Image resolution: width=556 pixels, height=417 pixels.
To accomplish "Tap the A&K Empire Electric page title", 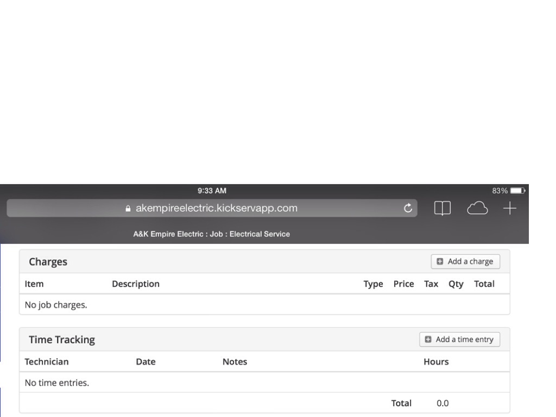I will pos(211,234).
